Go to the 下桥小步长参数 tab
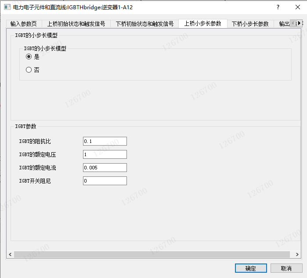This screenshot has height=278, width=307. pyautogui.click(x=250, y=24)
